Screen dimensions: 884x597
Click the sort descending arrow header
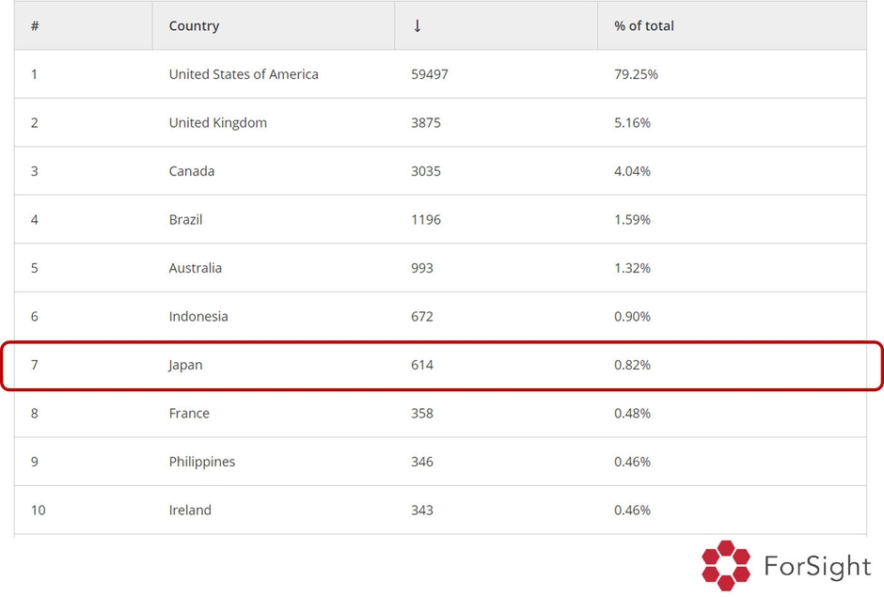pos(418,26)
